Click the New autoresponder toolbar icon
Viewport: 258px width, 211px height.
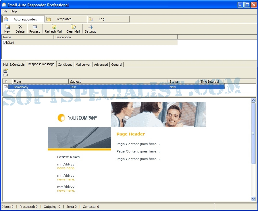coord(7,27)
